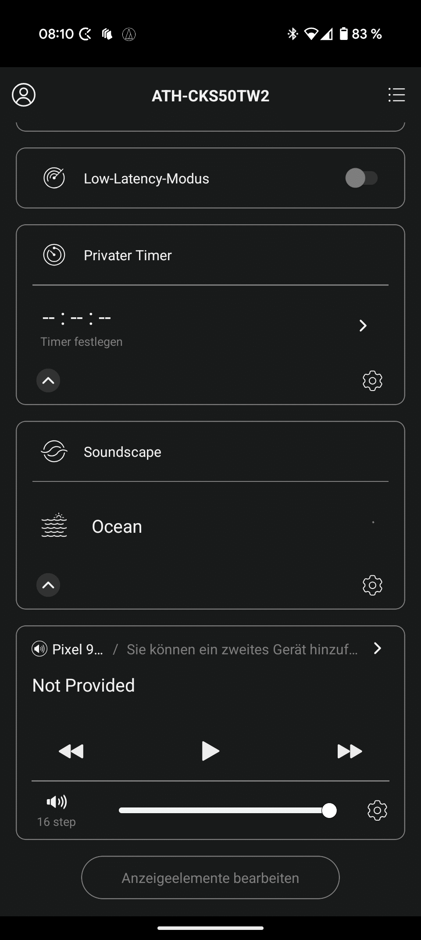Click the volume speaker icon

[x=57, y=802]
